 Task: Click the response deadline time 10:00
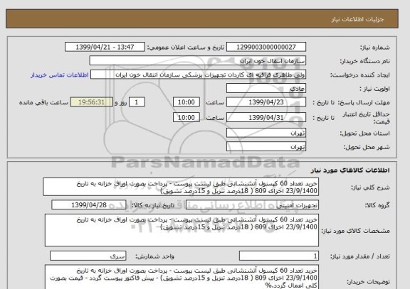point(186,102)
